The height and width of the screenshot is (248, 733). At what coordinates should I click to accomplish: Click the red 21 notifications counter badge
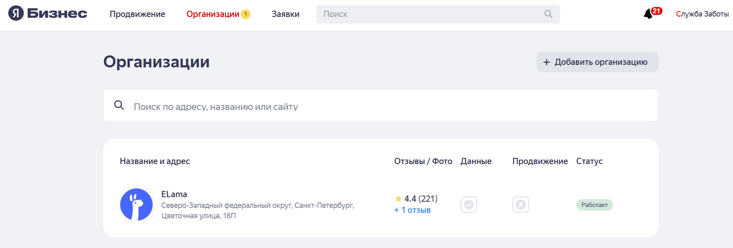click(x=656, y=11)
